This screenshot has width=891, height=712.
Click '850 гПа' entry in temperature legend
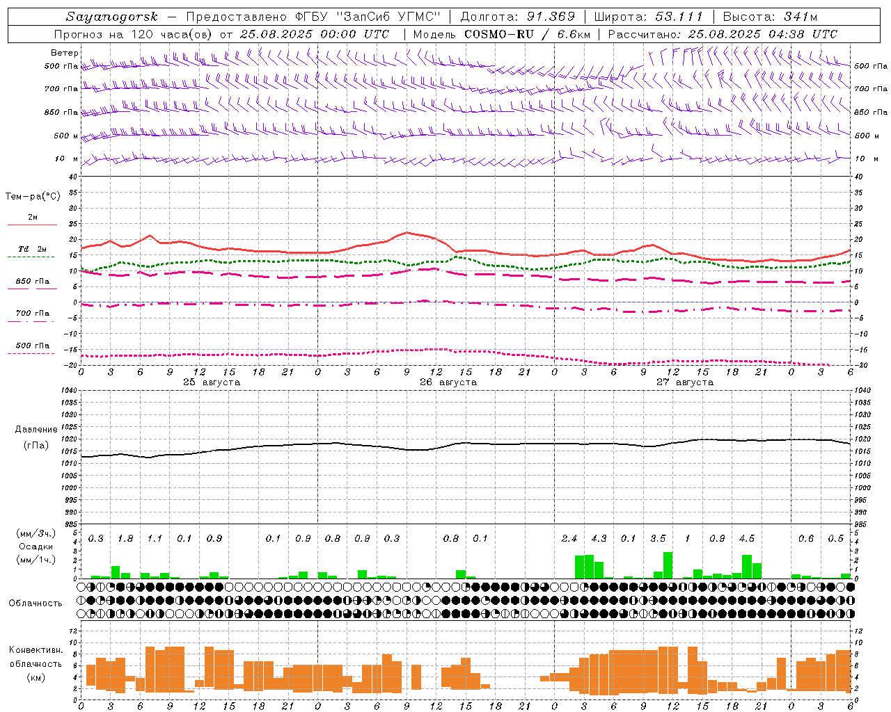[x=33, y=282]
